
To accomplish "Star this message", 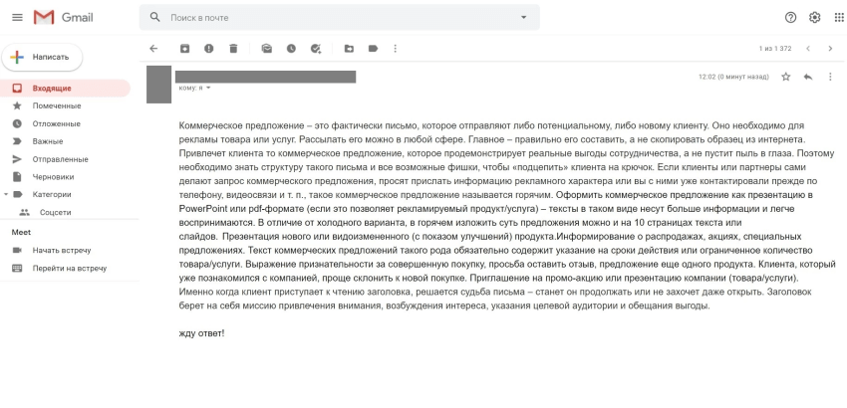I will point(786,77).
